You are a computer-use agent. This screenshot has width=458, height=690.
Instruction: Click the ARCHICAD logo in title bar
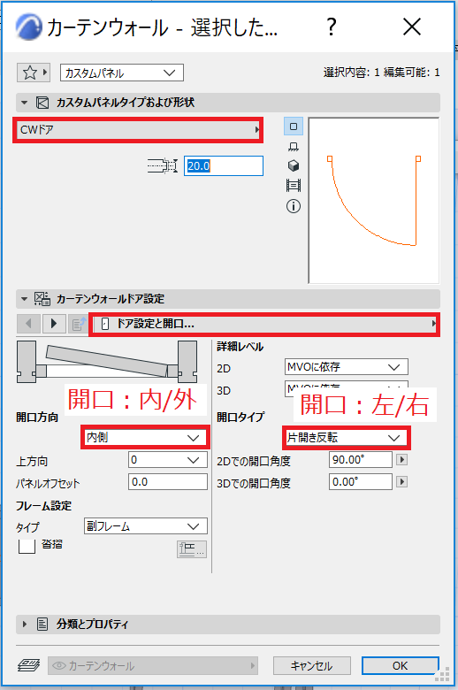point(29,27)
